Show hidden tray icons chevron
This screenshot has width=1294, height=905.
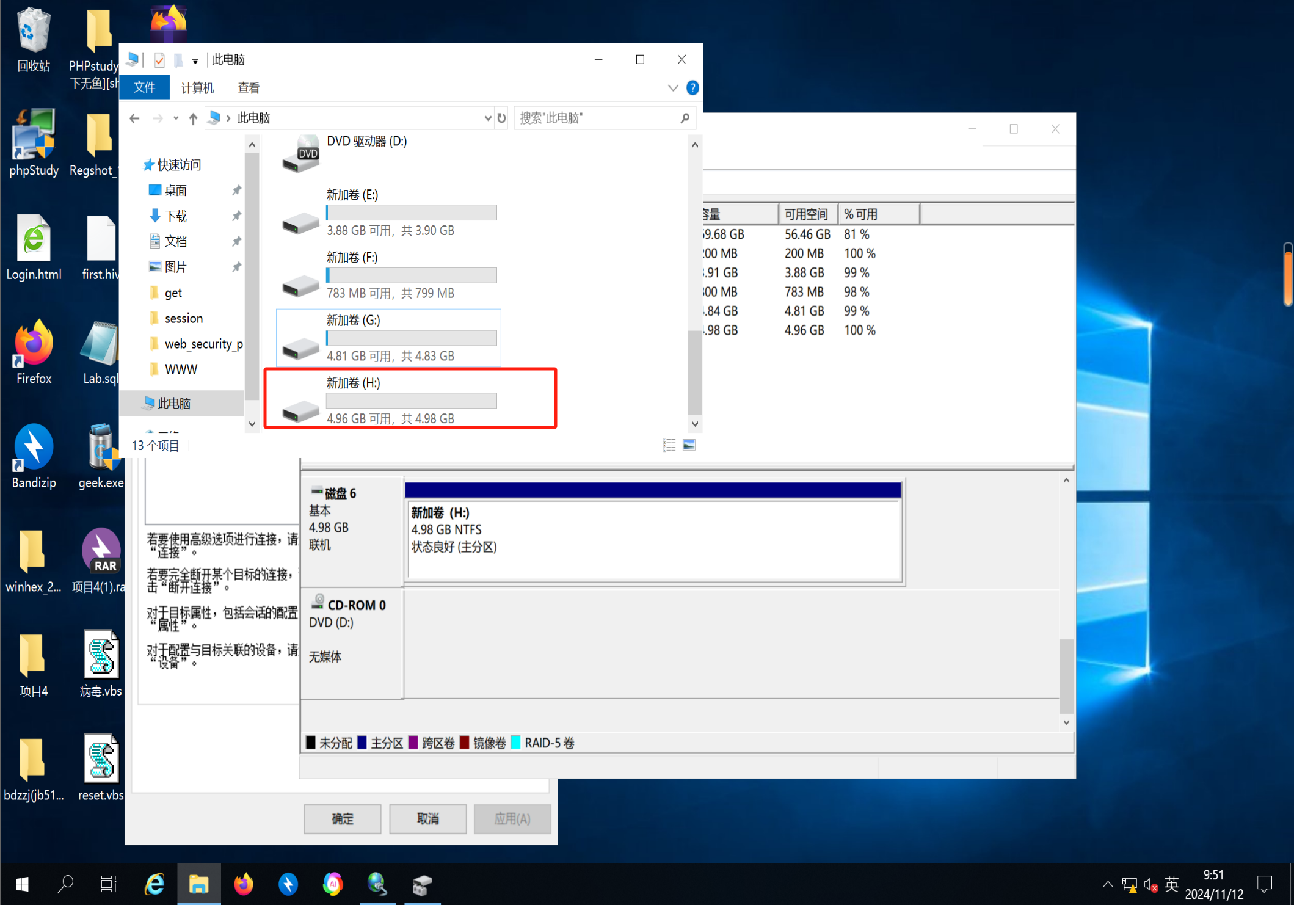[x=1107, y=884]
